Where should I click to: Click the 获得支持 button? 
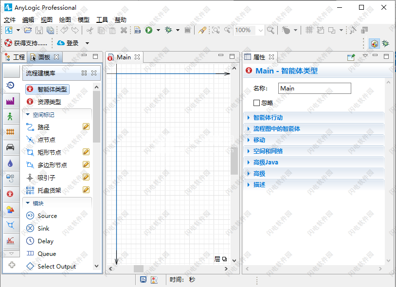tap(26, 43)
